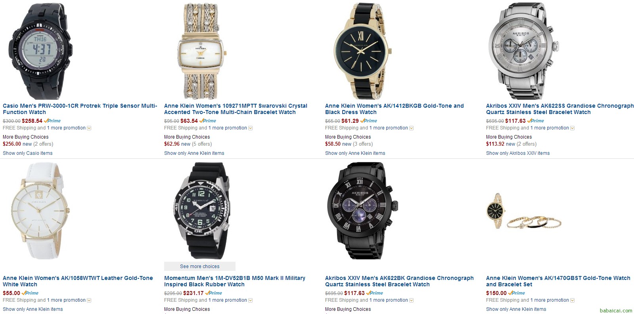This screenshot has width=634, height=314.
Task: Show only Akribos XXIV items
Action: 518,153
